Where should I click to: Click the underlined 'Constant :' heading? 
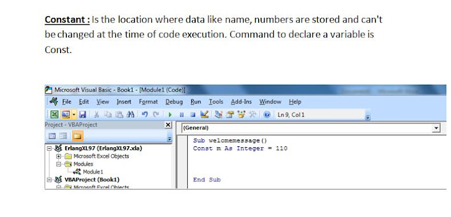click(x=68, y=20)
